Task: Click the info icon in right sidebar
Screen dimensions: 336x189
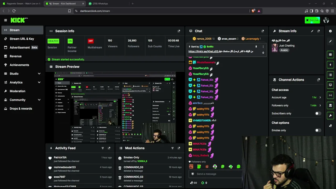Action: coord(330,31)
